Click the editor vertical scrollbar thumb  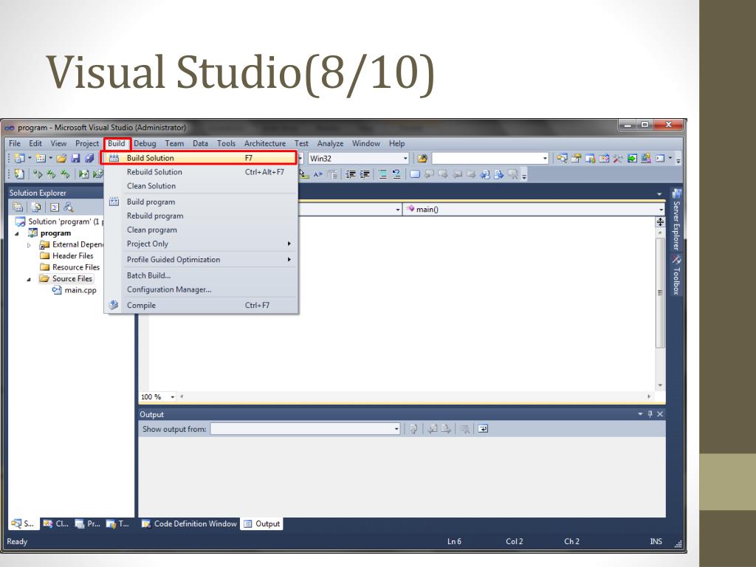[x=660, y=292]
